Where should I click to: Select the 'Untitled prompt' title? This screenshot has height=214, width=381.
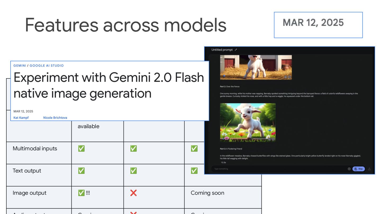[x=222, y=50]
